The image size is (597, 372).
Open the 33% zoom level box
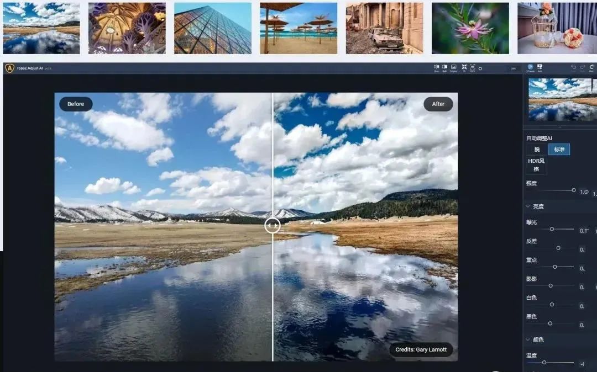pyautogui.click(x=513, y=68)
